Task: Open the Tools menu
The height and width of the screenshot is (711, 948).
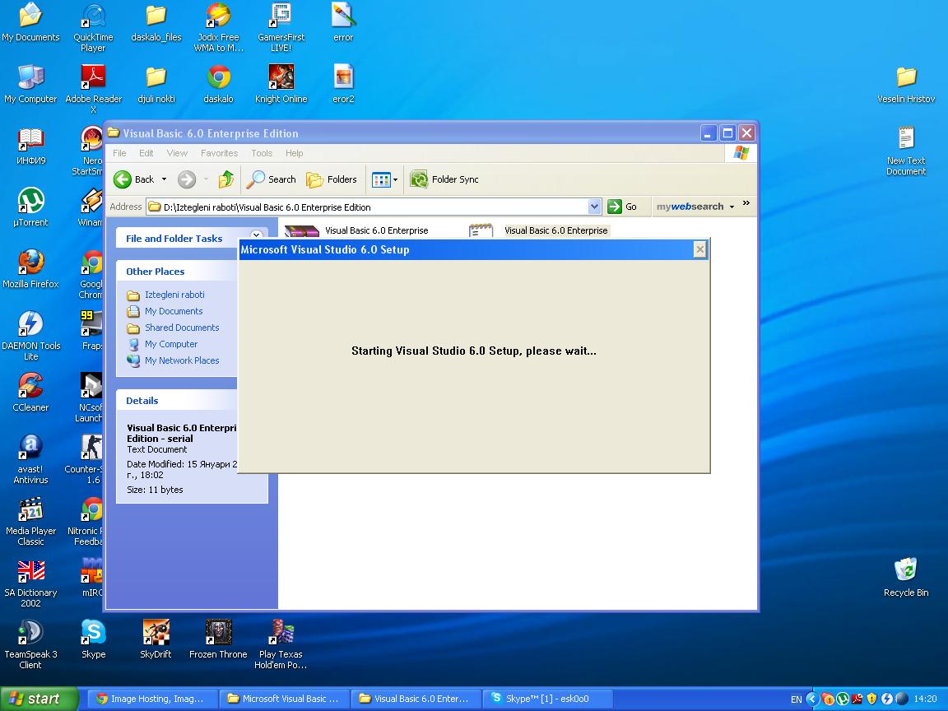Action: (262, 153)
